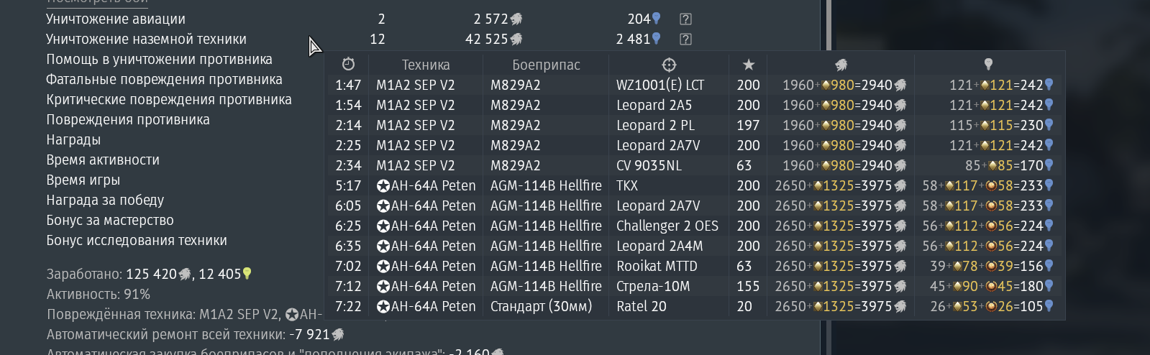Select the Ratel 20 kill row

click(x=695, y=306)
